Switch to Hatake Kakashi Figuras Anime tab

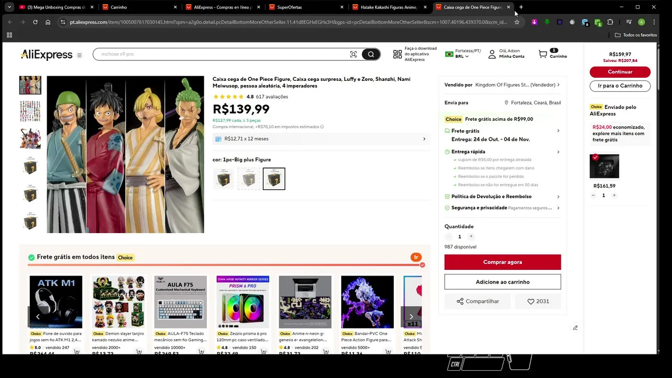390,7
